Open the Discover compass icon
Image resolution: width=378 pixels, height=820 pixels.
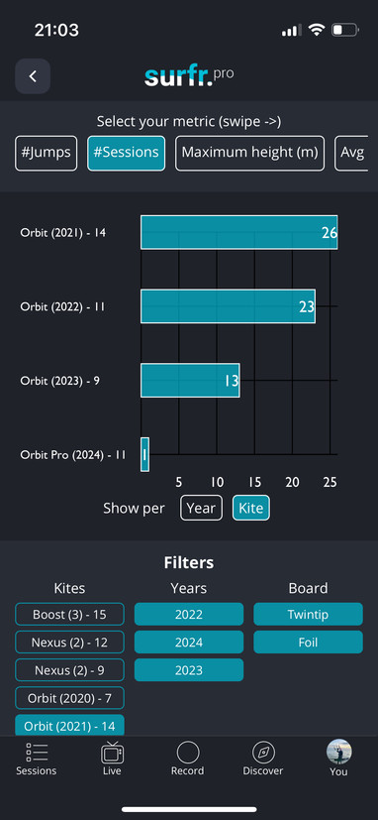click(263, 753)
